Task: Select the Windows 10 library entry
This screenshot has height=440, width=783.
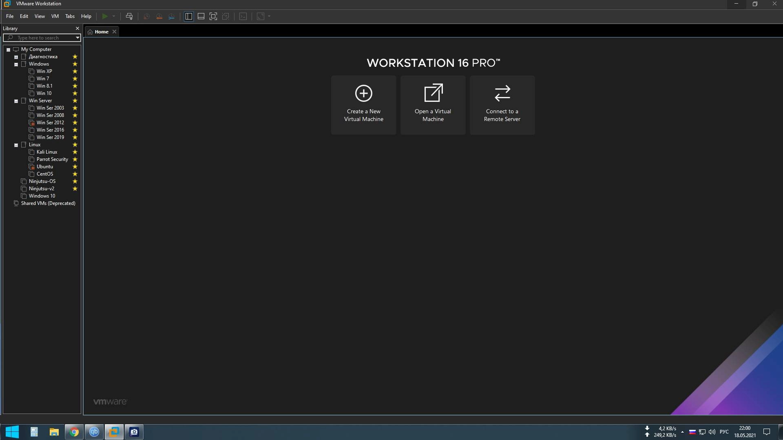Action: click(42, 196)
